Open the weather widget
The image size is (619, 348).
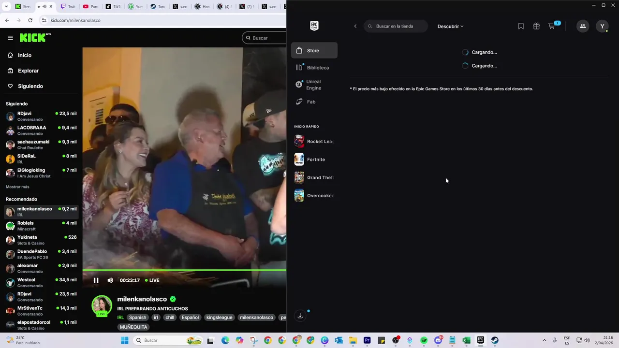tap(24, 340)
